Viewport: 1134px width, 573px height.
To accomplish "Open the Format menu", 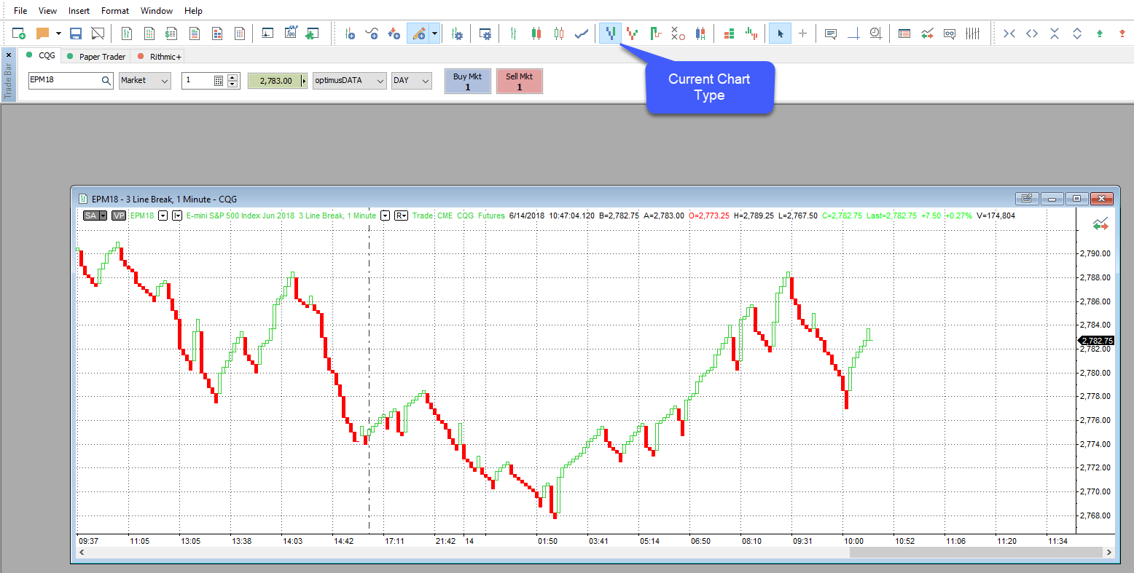I will (115, 11).
